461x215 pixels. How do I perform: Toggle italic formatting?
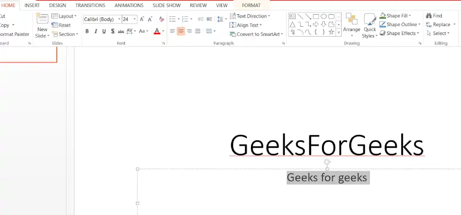pyautogui.click(x=96, y=31)
